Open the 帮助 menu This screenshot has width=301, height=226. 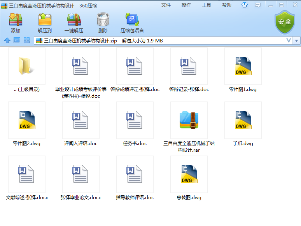[226, 5]
